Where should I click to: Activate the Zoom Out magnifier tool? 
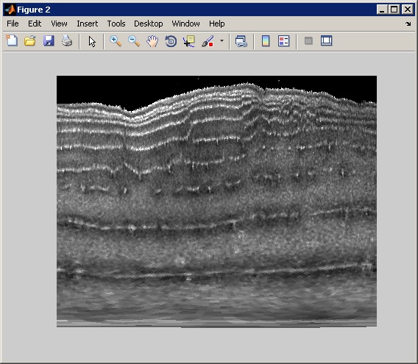coord(134,41)
